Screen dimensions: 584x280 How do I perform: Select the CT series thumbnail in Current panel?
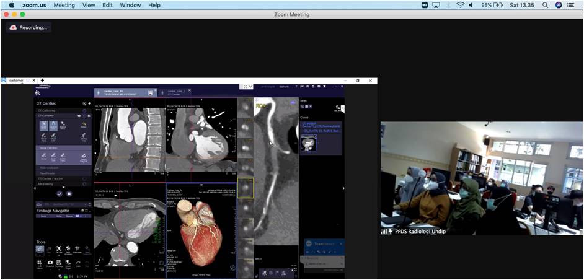[x=309, y=144]
